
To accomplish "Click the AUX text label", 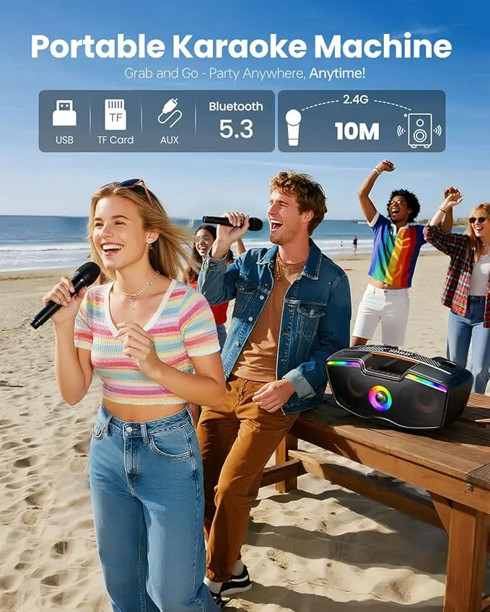I will pos(169,140).
